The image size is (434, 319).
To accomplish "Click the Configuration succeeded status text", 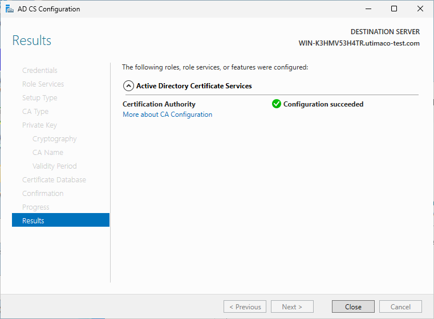I will (323, 104).
